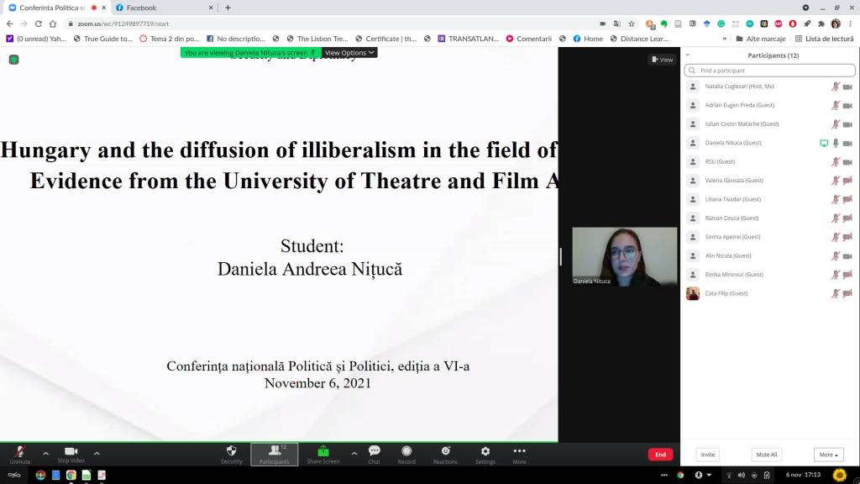Switch to the Facebook browser tab
The height and width of the screenshot is (484, 860).
pyautogui.click(x=141, y=8)
